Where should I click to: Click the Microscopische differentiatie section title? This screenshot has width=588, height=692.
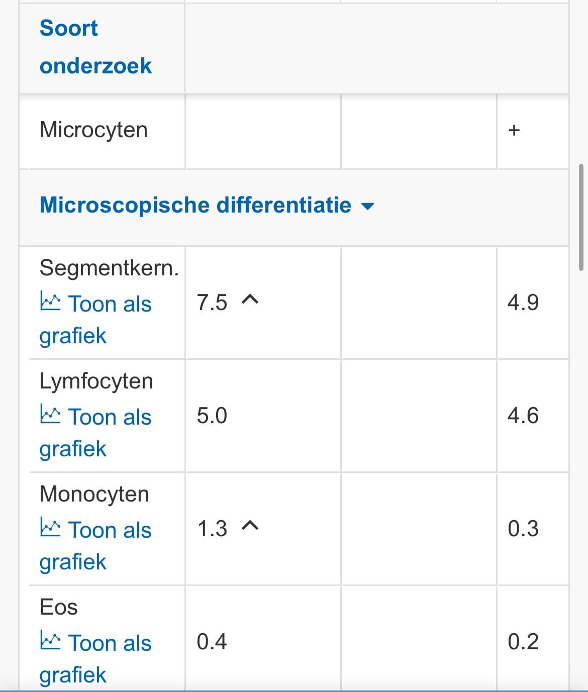195,205
